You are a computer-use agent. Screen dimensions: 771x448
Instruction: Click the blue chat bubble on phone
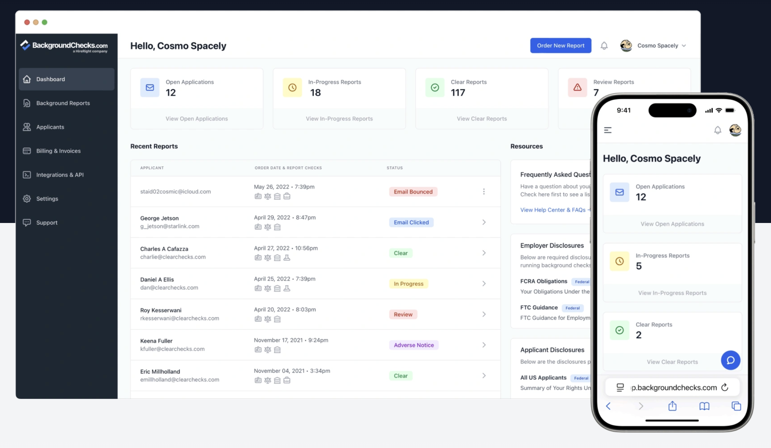[730, 360]
